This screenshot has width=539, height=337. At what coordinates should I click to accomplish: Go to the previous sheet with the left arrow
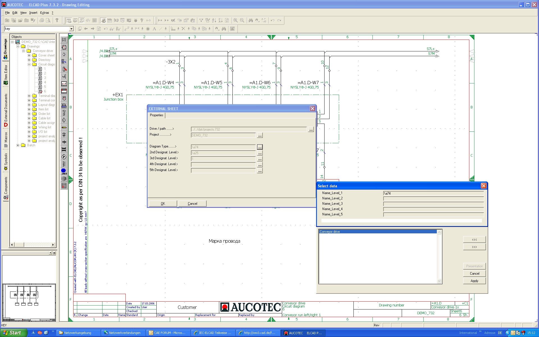pyautogui.click(x=86, y=29)
